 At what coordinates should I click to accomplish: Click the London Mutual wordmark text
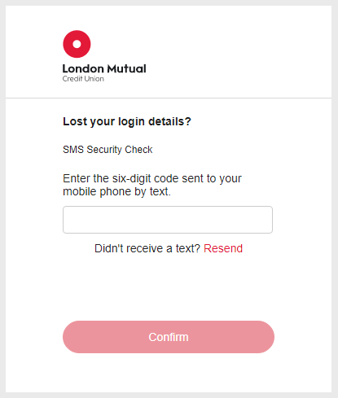(x=104, y=68)
